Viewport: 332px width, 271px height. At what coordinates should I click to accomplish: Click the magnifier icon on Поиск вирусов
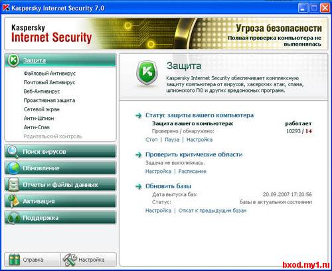click(13, 152)
